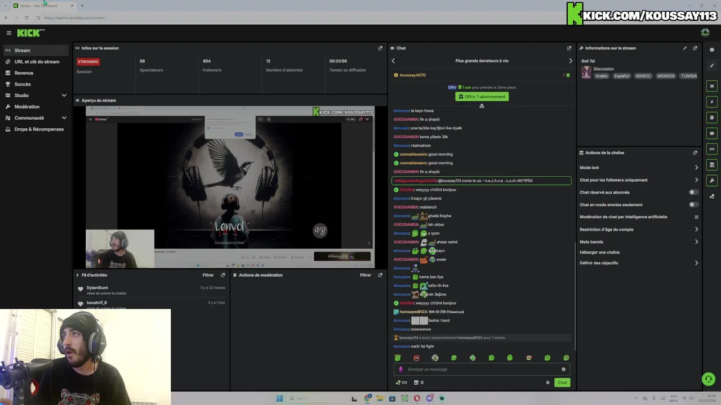Click the bubbles icon in right rail
This screenshot has width=721, height=405.
tap(712, 196)
